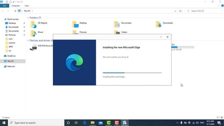Click Windows Start button
Viewport: 224px width, 126px height.
[4, 123]
